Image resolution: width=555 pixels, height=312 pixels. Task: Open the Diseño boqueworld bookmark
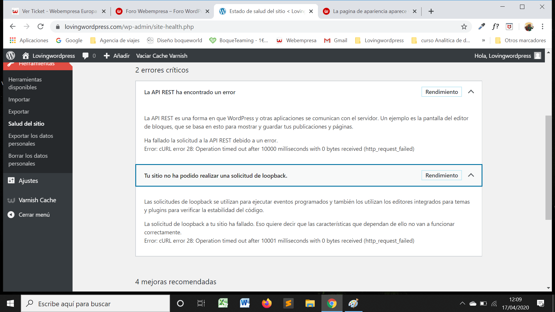pyautogui.click(x=175, y=40)
